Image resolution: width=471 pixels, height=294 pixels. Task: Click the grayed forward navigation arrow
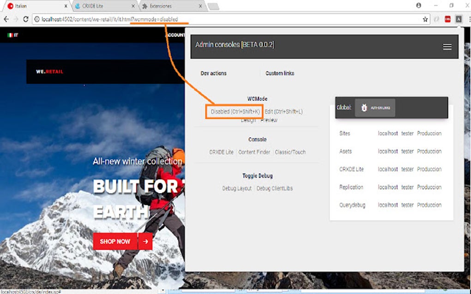pos(15,19)
